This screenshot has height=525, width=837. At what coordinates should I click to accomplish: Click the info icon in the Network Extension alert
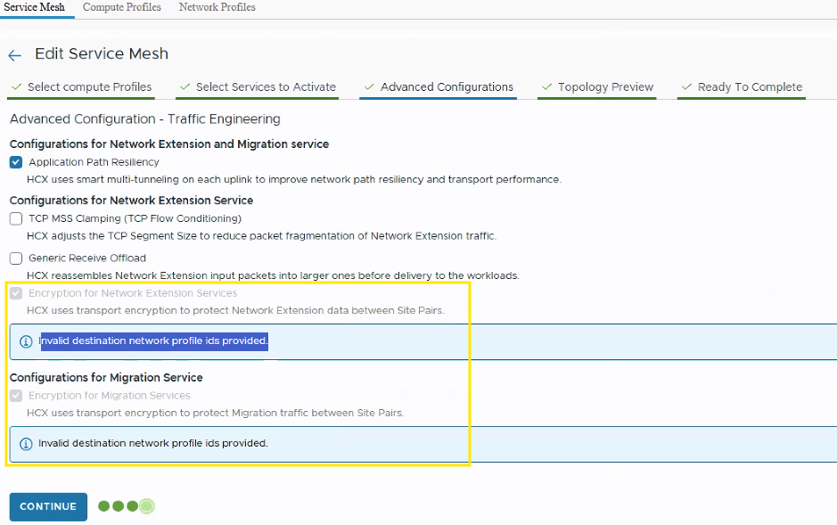coord(26,341)
